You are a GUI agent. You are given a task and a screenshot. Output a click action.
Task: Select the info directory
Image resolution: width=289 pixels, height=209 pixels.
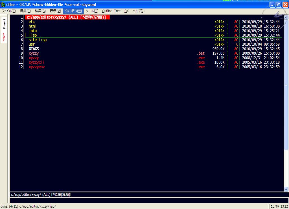tap(33, 31)
